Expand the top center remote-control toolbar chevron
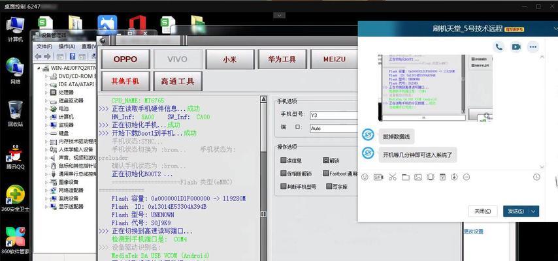Image resolution: width=558 pixels, height=261 pixels. coord(280,15)
